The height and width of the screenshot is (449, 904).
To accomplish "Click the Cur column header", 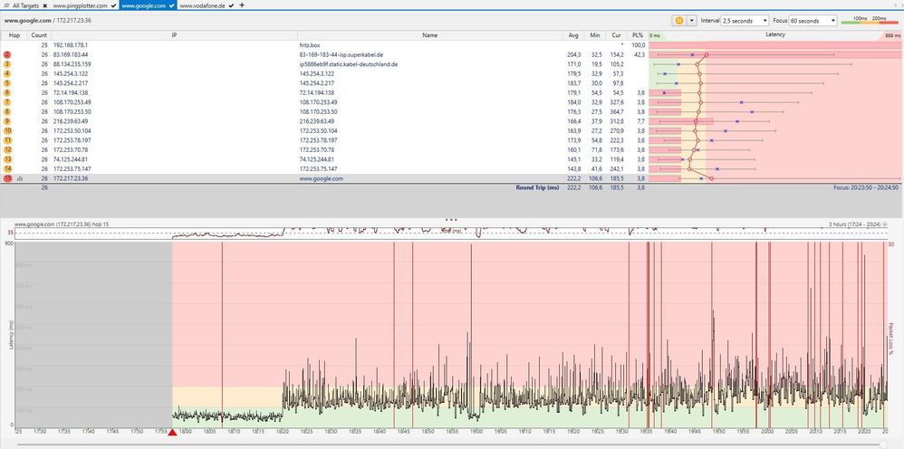I will point(616,35).
